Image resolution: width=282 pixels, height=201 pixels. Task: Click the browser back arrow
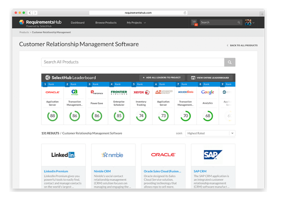pyautogui.click(x=30, y=13)
